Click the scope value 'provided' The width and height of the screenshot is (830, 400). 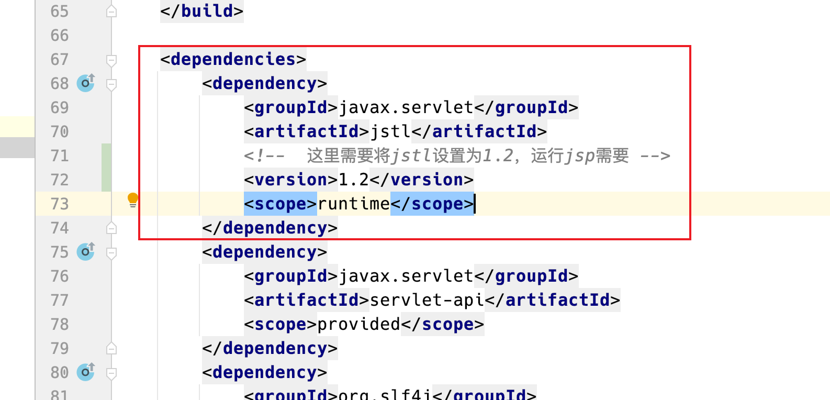tap(359, 324)
